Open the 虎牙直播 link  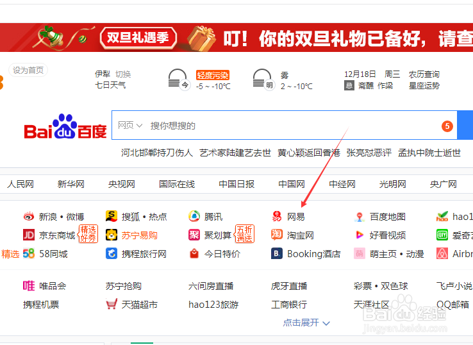click(289, 286)
